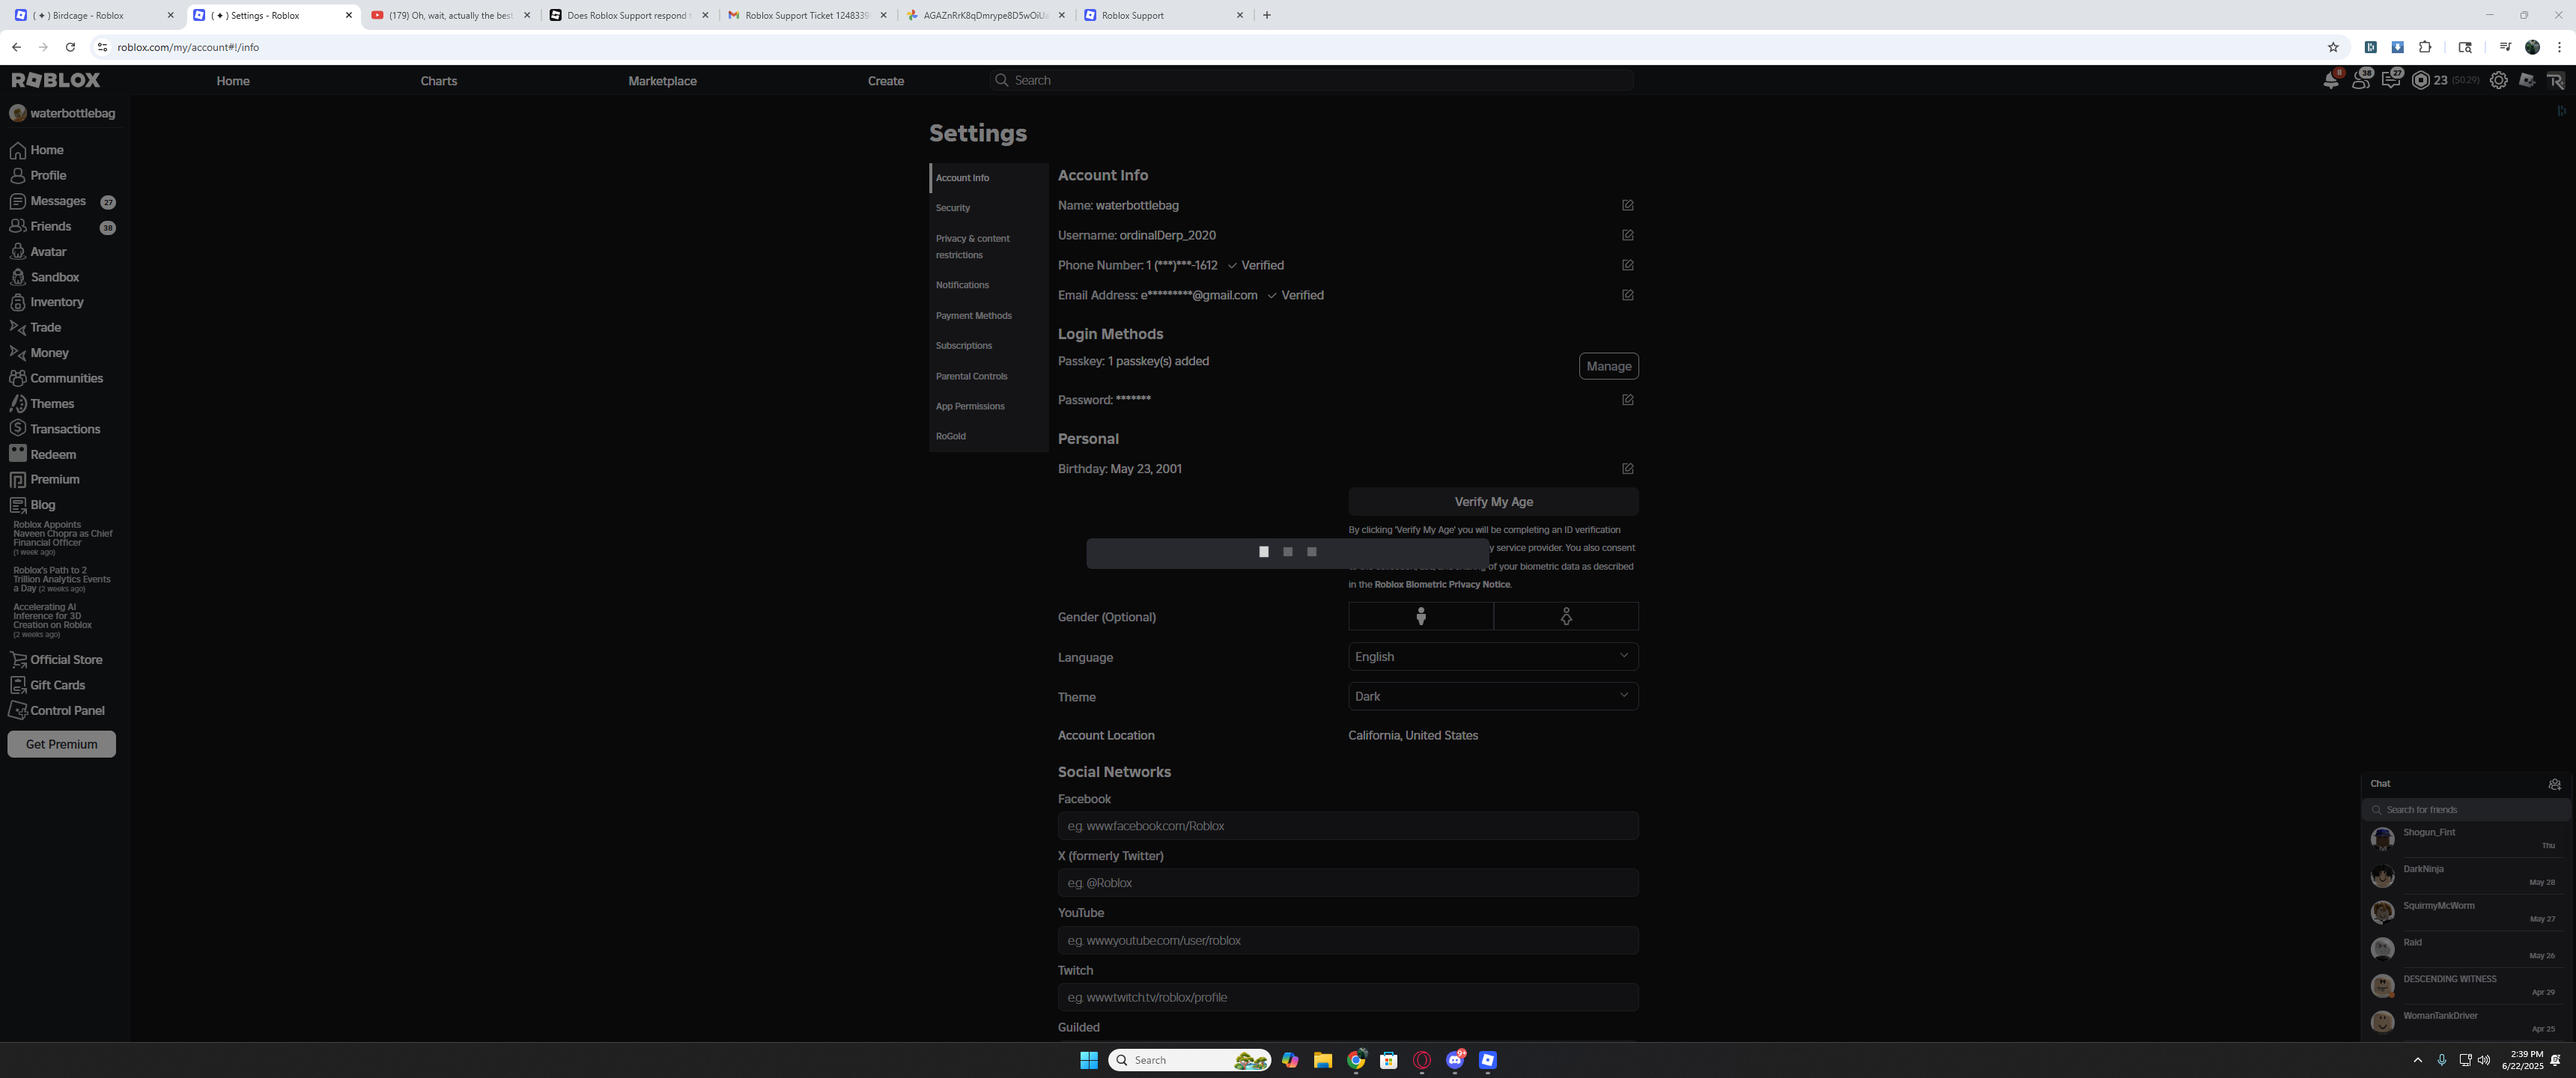This screenshot has width=2576, height=1078.
Task: Click the edit icon next to Username
Action: coord(1627,235)
